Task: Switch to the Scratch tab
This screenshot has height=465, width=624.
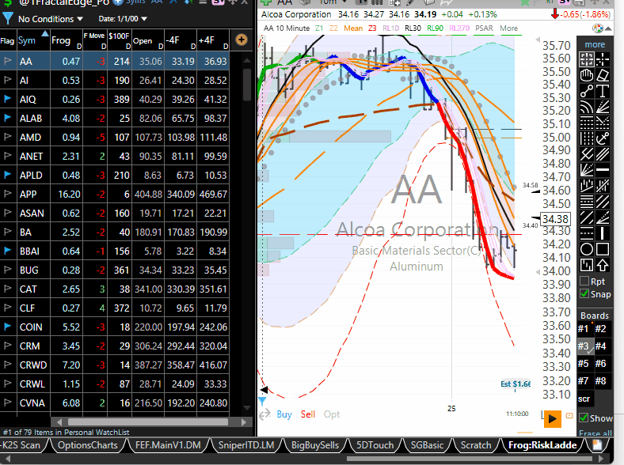Action: [x=476, y=445]
